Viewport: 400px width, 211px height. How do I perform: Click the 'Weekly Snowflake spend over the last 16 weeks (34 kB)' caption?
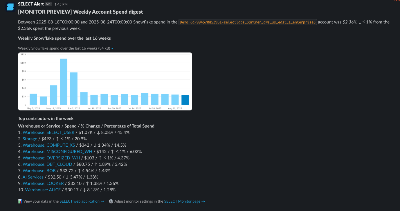click(x=64, y=48)
